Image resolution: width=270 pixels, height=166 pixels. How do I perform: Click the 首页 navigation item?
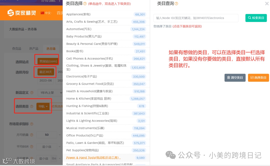pyautogui.click(x=60, y=13)
